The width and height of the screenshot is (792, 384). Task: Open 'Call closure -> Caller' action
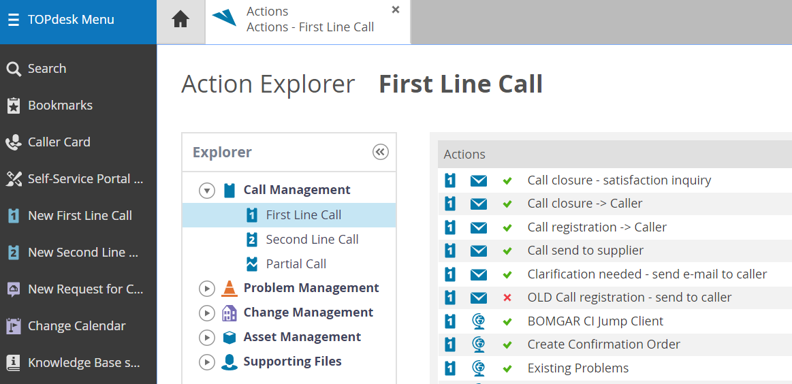click(585, 204)
